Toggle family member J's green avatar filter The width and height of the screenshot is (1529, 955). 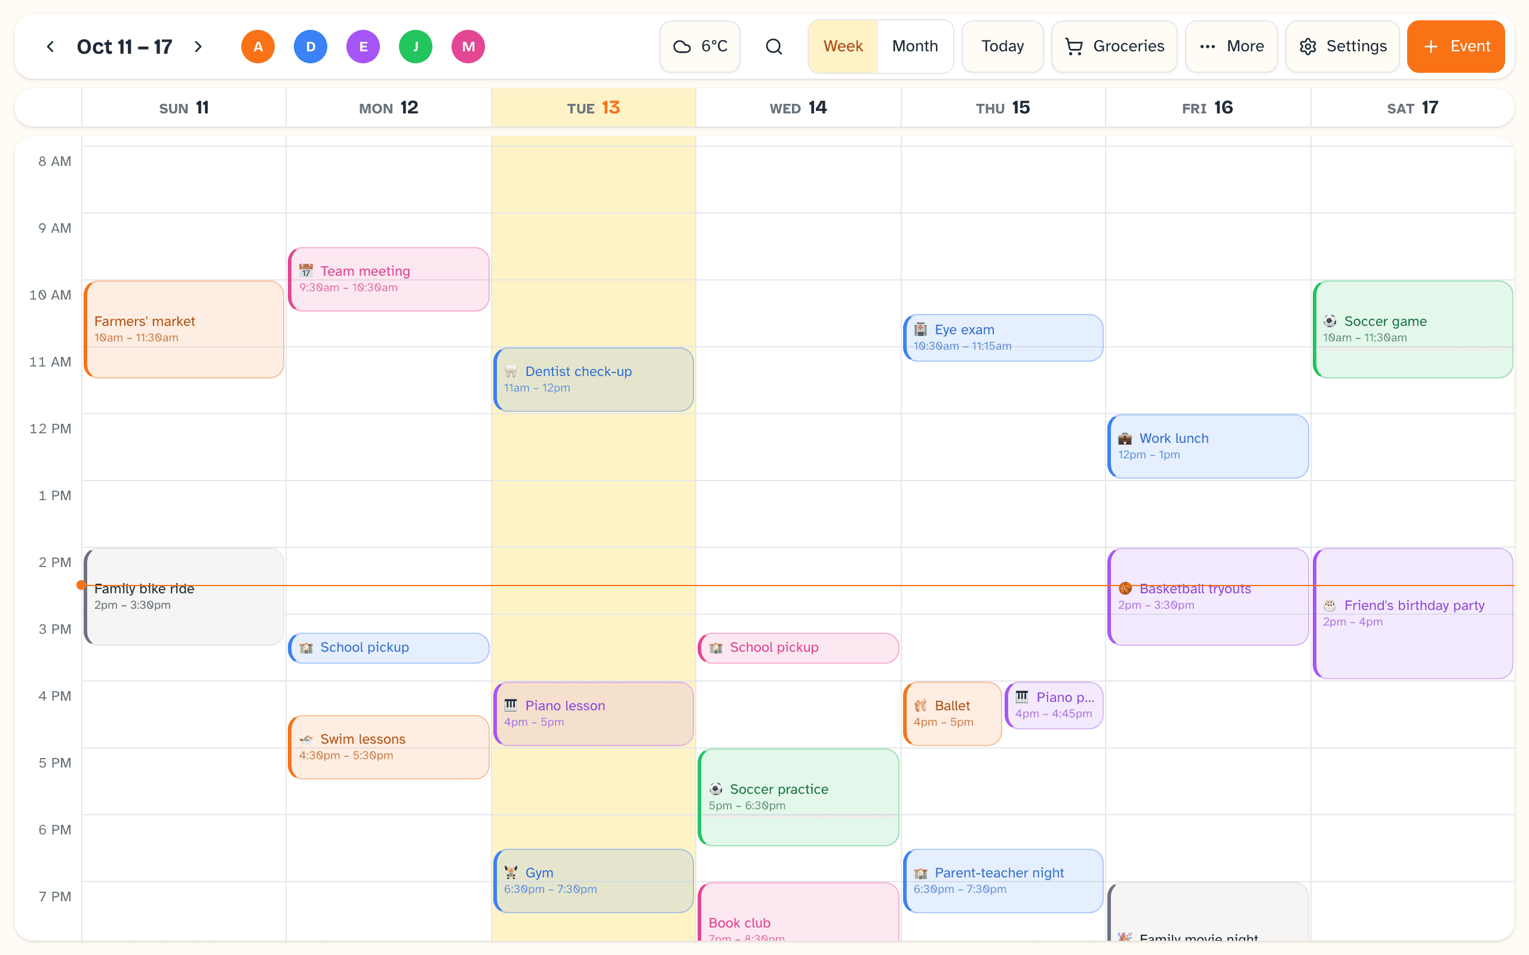(415, 46)
